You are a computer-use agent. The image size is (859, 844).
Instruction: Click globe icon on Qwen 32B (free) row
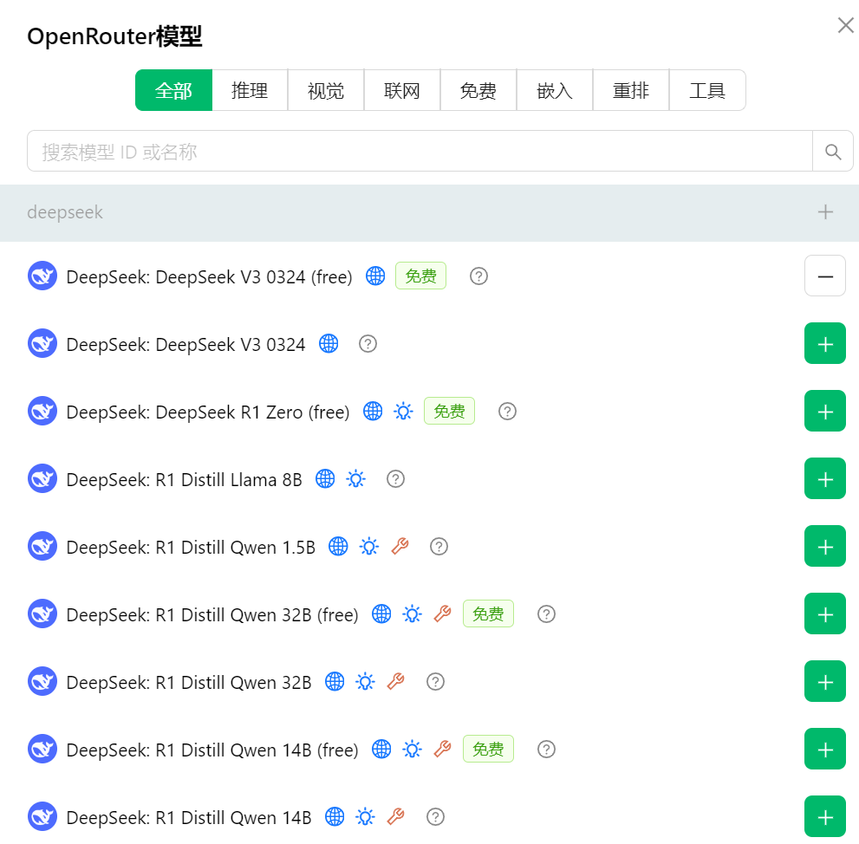382,614
